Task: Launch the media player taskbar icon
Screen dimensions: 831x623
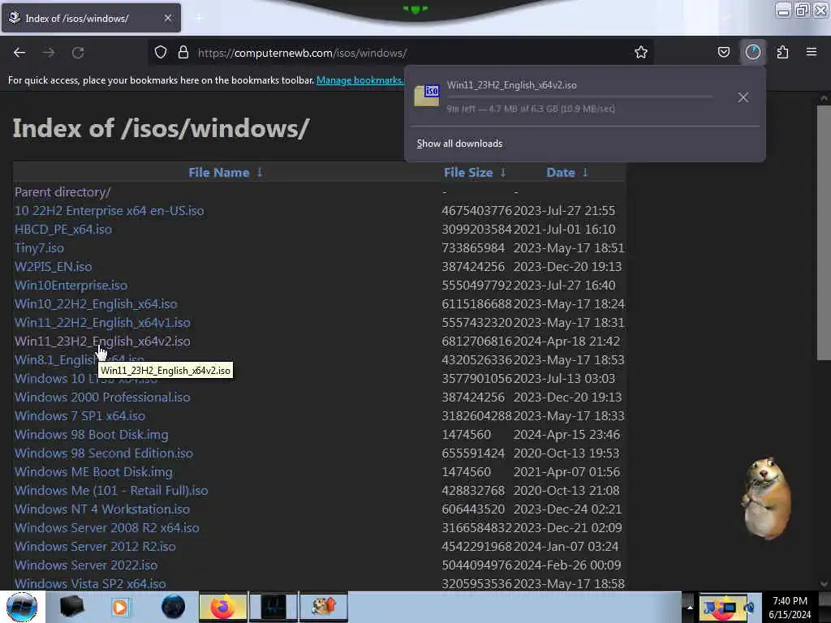Action: tap(120, 607)
